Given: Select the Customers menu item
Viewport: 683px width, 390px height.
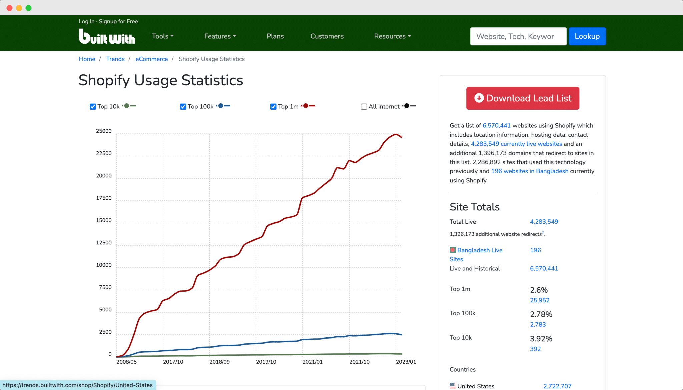Looking at the screenshot, I should 327,36.
